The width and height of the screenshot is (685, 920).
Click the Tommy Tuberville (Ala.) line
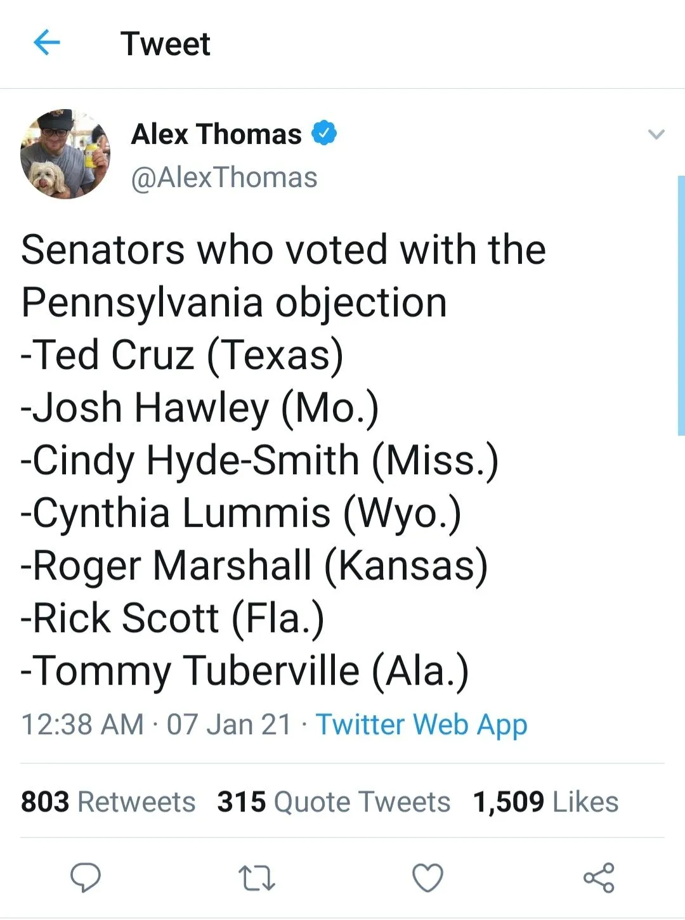tap(245, 671)
